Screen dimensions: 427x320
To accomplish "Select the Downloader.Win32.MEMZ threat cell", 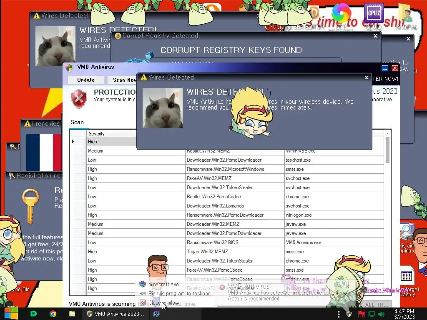I will [235, 224].
